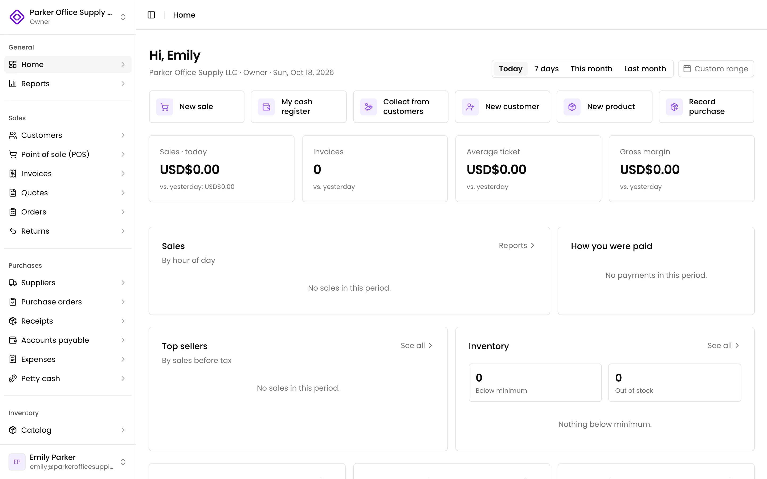Click the Below minimum inventory tile
This screenshot has width=767, height=479.
[535, 383]
